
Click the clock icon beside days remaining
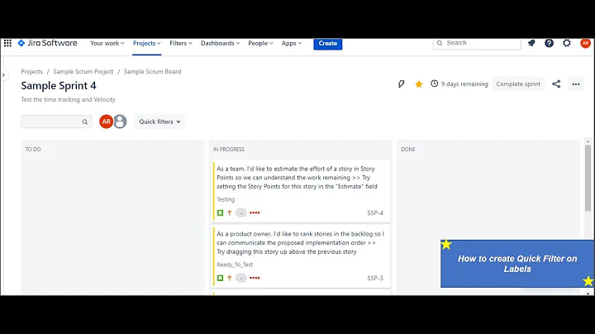434,83
